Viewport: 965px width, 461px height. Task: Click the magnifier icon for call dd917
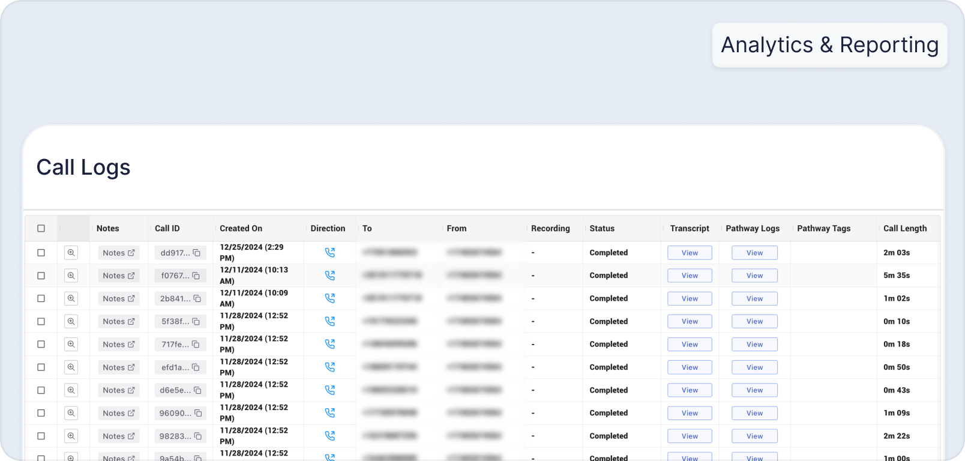(71, 253)
